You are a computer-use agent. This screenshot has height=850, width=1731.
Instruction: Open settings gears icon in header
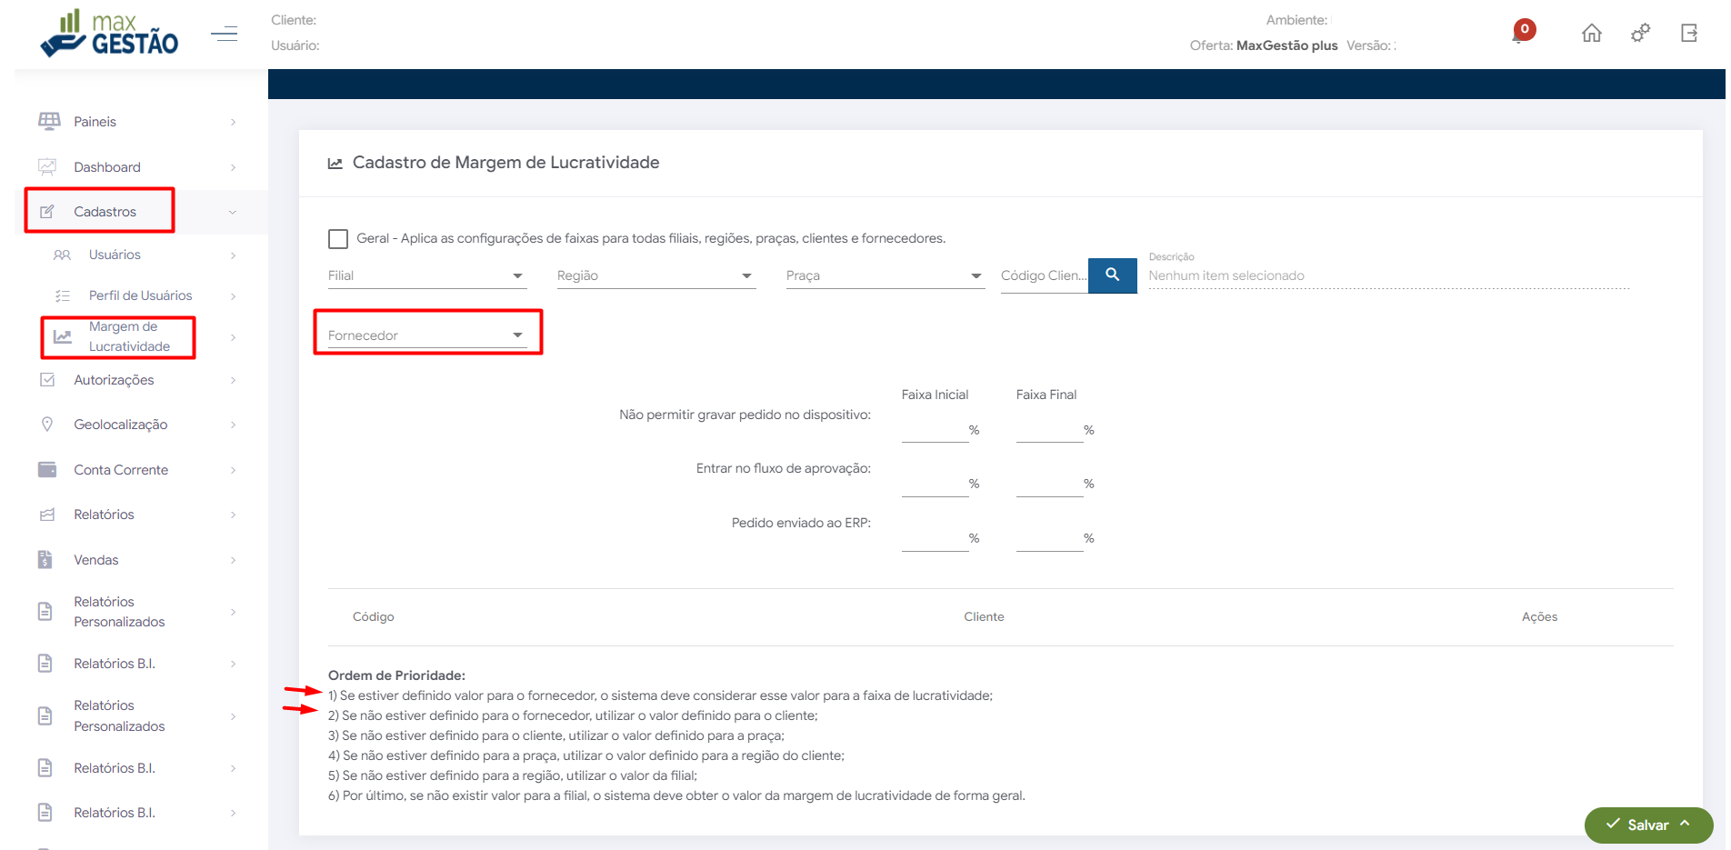click(x=1640, y=34)
